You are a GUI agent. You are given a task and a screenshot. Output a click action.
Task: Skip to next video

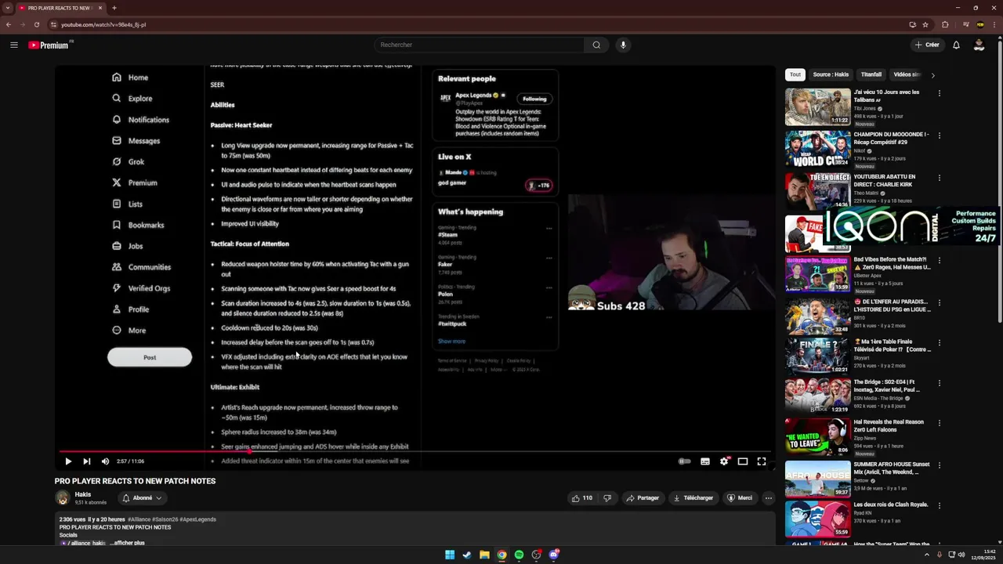pos(87,461)
